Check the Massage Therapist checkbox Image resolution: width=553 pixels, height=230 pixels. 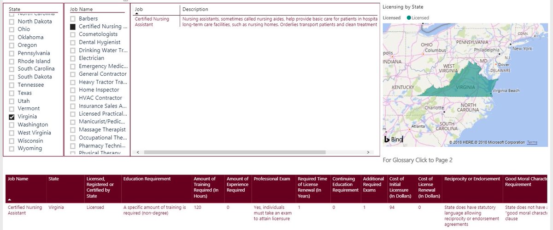coord(73,130)
